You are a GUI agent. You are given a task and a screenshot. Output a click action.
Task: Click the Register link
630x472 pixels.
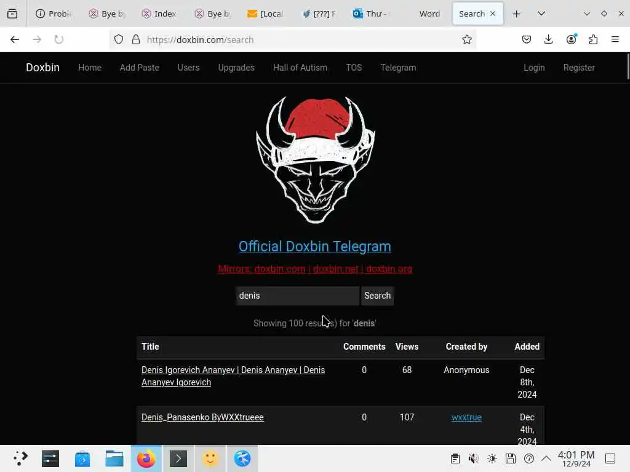578,68
